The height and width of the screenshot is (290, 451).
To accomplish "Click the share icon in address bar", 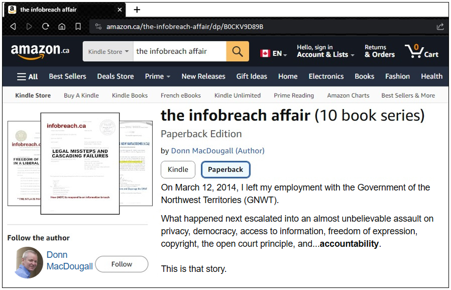I will point(440,27).
